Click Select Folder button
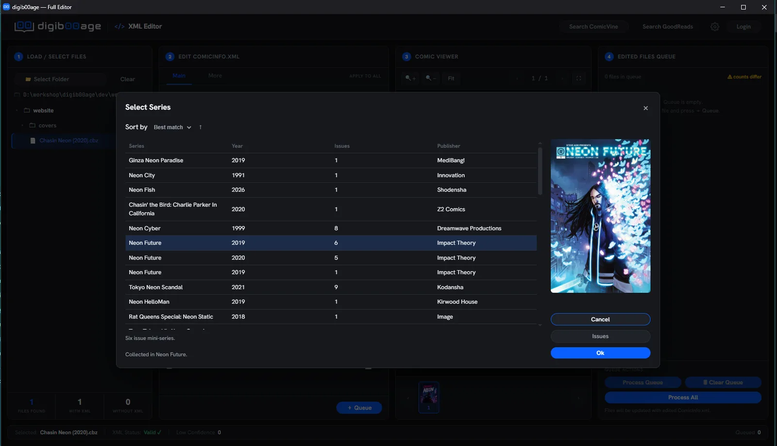Screen dimensions: 777x446 (x=60, y=79)
